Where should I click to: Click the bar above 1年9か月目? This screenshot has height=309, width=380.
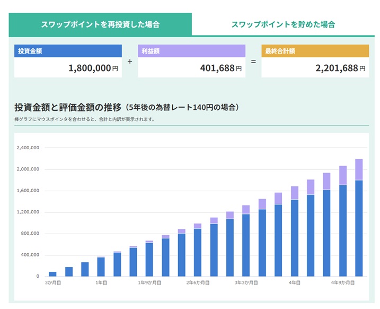(x=149, y=259)
